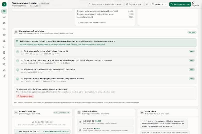Click the 'Why is the true payroll cost' suggestion
Screen dimensions: 202x134
click(x=165, y=132)
